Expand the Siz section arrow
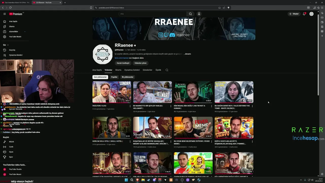The width and height of the screenshot is (325, 183). coord(8,45)
